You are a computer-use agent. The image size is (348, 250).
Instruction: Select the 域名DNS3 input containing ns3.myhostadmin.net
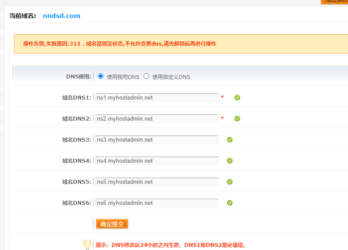pos(157,139)
